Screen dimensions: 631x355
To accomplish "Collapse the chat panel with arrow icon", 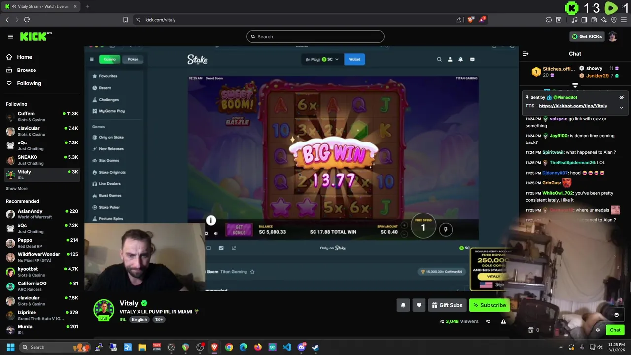I will 526,54.
